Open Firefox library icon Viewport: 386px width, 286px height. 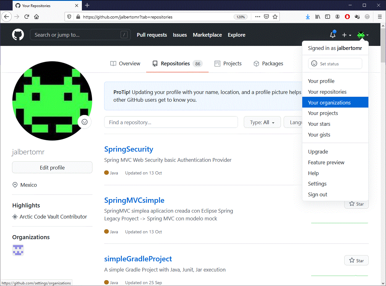(318, 17)
